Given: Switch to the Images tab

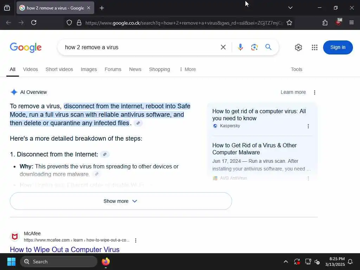Looking at the screenshot, I should tap(89, 69).
